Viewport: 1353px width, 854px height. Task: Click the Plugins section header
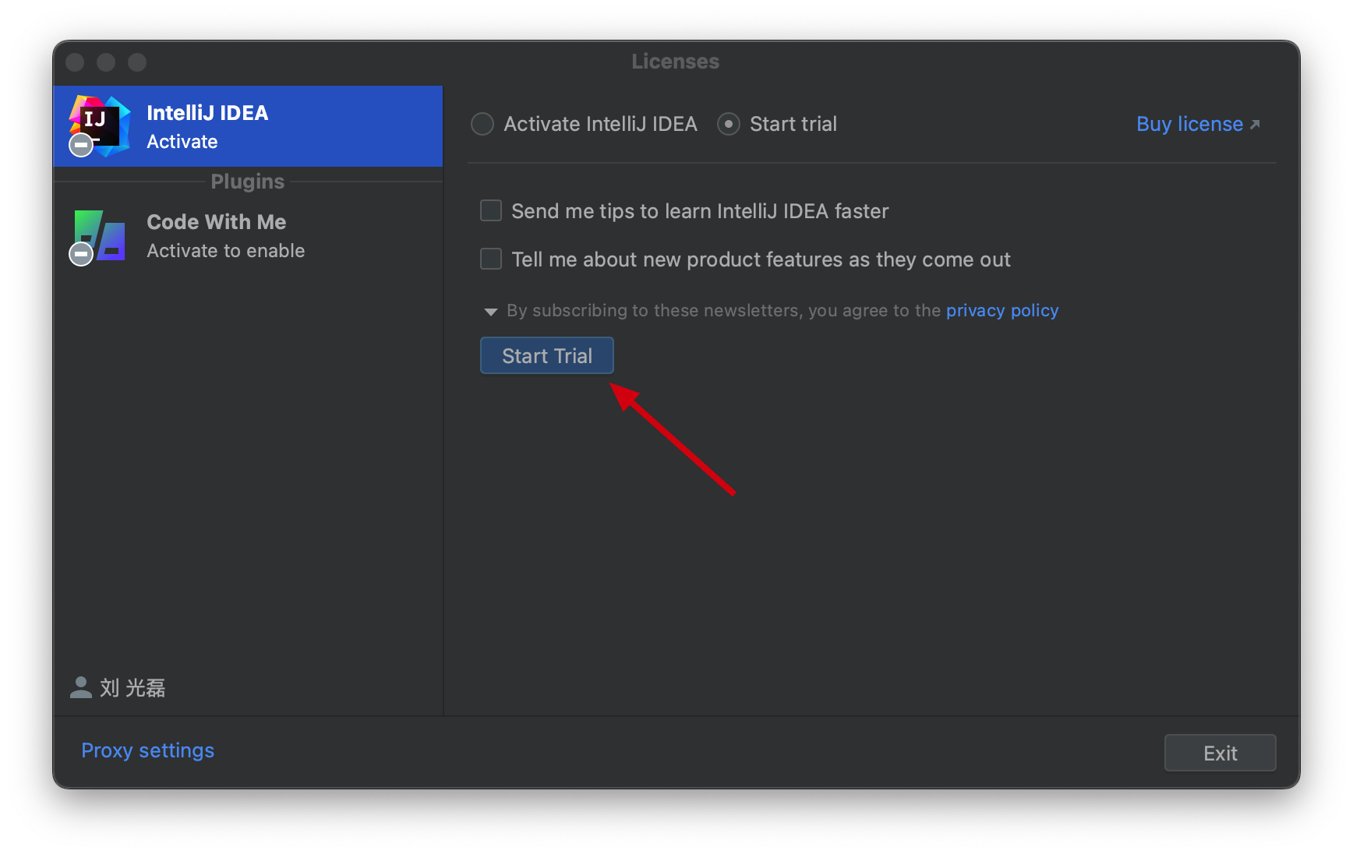pos(248,182)
